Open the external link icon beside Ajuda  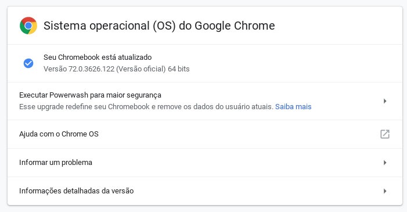[385, 134]
